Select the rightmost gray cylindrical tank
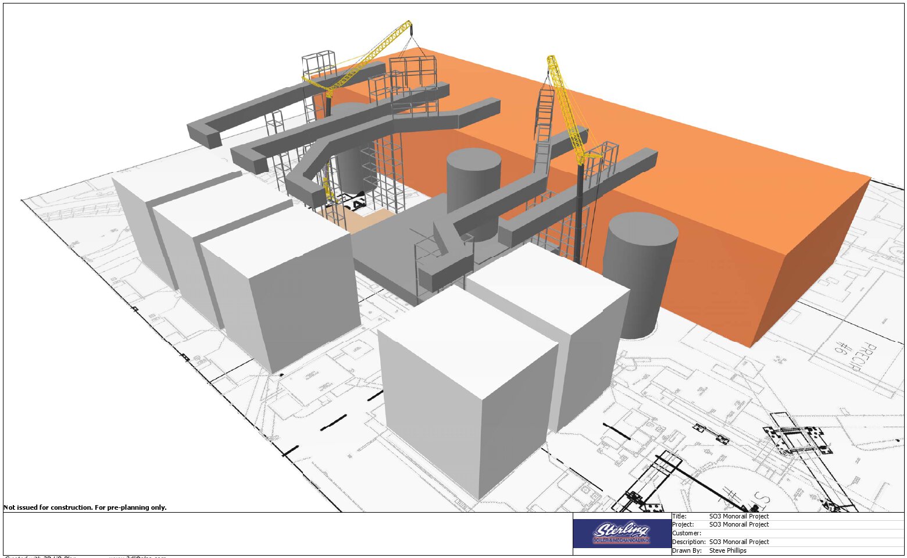907x558 pixels. [x=640, y=273]
